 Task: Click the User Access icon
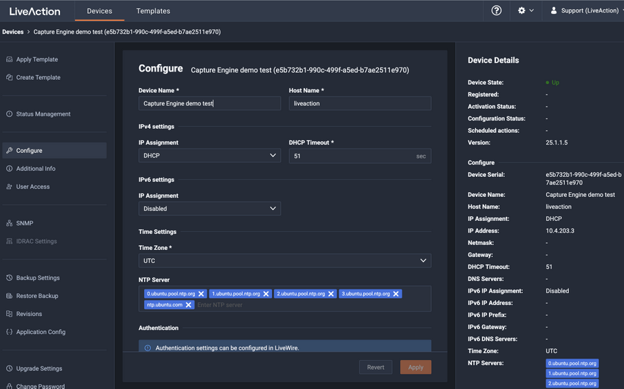tap(9, 187)
